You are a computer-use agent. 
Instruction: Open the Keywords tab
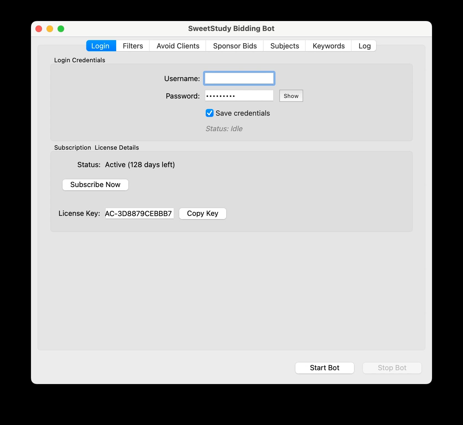[329, 46]
